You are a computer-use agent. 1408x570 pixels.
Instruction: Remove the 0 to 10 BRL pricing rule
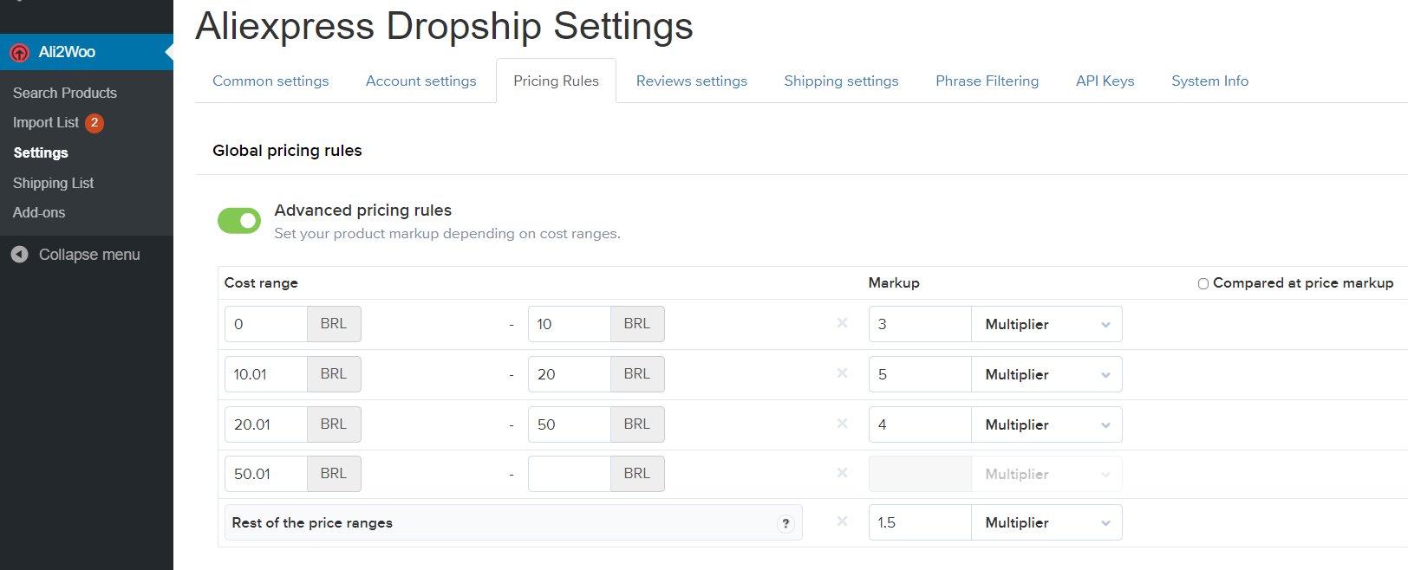842,323
